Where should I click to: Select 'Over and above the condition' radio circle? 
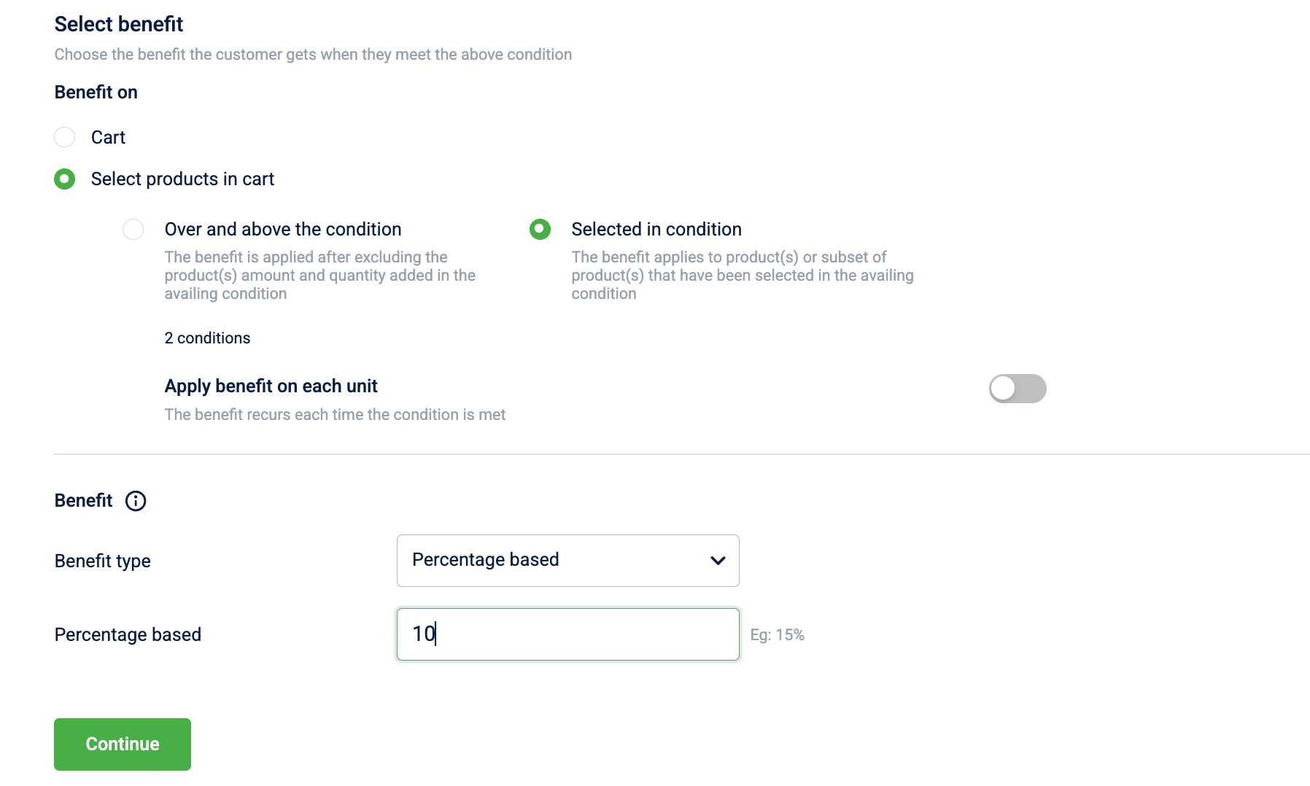(133, 229)
